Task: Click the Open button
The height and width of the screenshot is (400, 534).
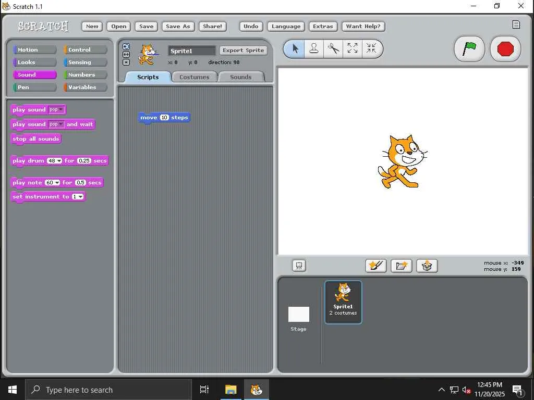Action: click(x=118, y=26)
